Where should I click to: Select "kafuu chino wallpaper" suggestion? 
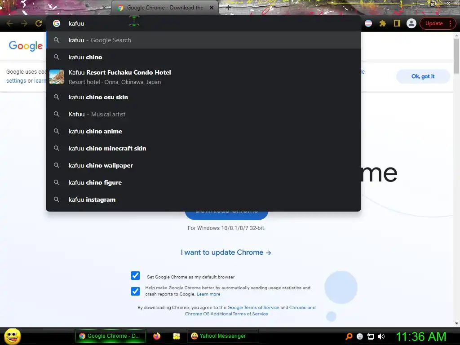click(x=203, y=165)
